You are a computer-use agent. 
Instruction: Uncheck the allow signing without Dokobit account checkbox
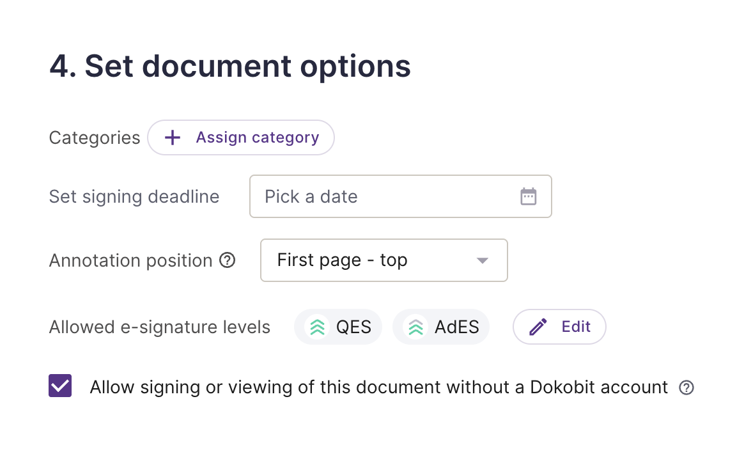(x=60, y=386)
